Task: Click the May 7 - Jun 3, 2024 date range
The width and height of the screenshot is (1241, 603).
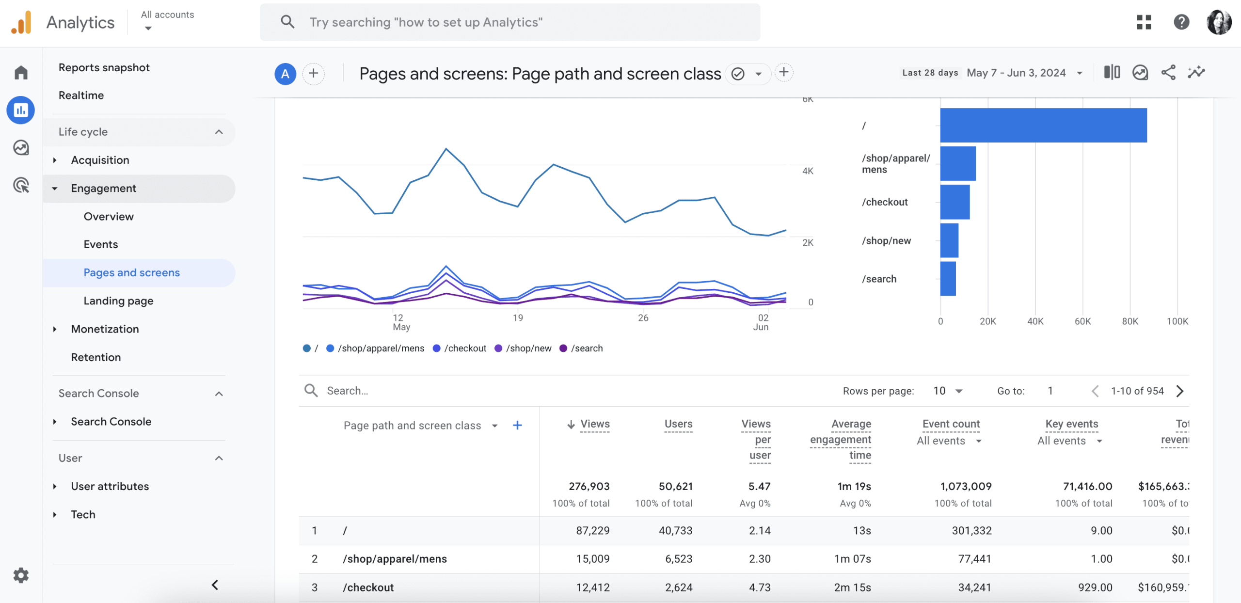Action: tap(1016, 73)
